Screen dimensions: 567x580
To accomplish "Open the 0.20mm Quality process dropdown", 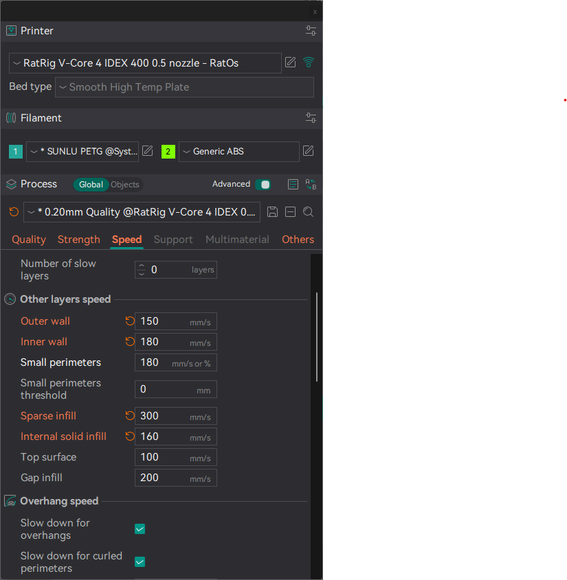I will 142,212.
